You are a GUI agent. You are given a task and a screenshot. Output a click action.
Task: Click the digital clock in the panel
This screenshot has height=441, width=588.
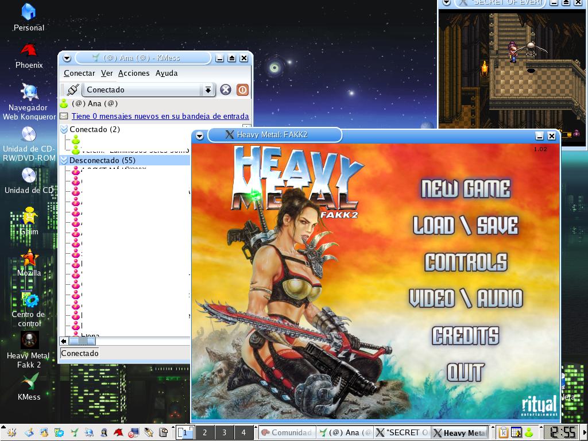(562, 432)
